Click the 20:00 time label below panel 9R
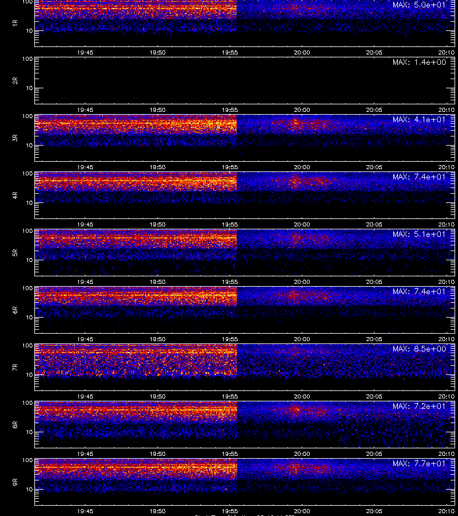Viewport: 458px width, 516px height. point(302,511)
